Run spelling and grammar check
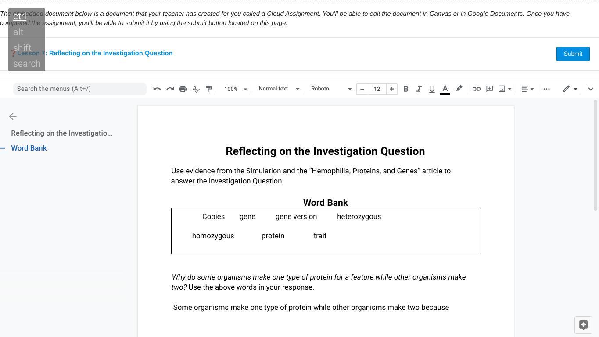This screenshot has width=599, height=337. tap(196, 89)
